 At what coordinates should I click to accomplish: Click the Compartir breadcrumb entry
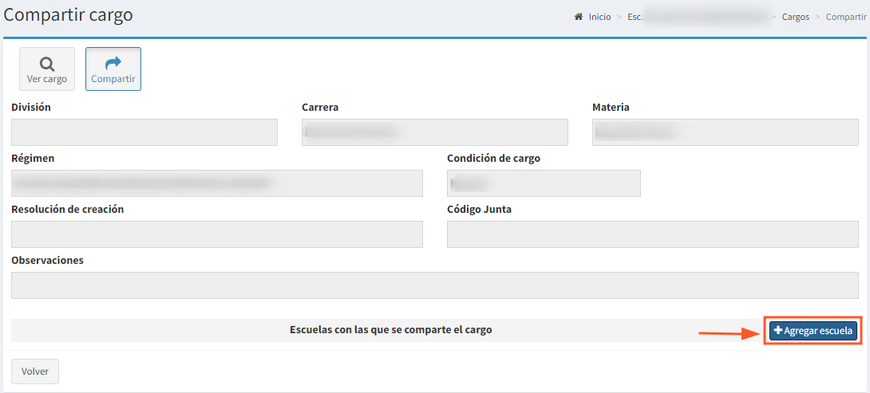846,17
